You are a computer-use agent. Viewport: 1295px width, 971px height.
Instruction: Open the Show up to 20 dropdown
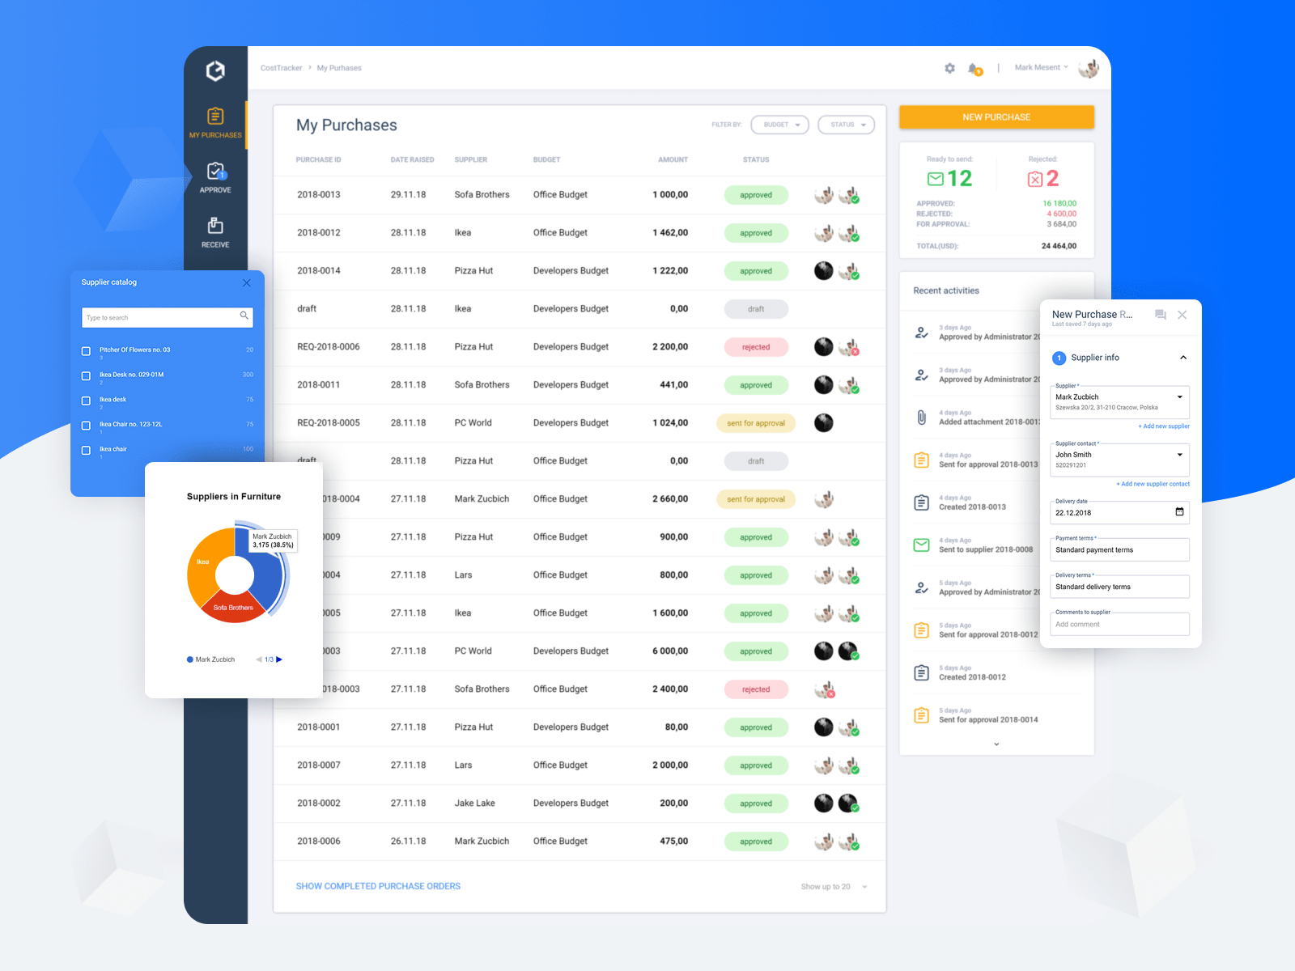coord(834,887)
